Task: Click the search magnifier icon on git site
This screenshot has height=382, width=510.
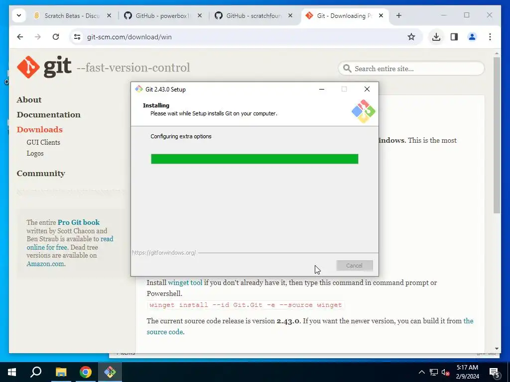Action: coord(347,69)
